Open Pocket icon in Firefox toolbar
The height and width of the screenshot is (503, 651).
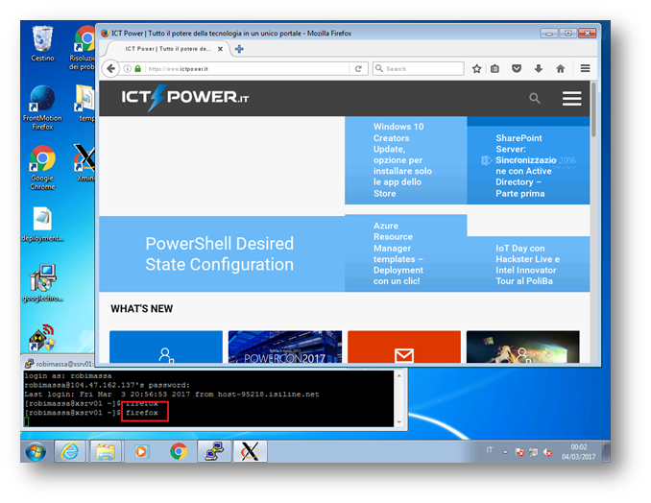point(517,68)
